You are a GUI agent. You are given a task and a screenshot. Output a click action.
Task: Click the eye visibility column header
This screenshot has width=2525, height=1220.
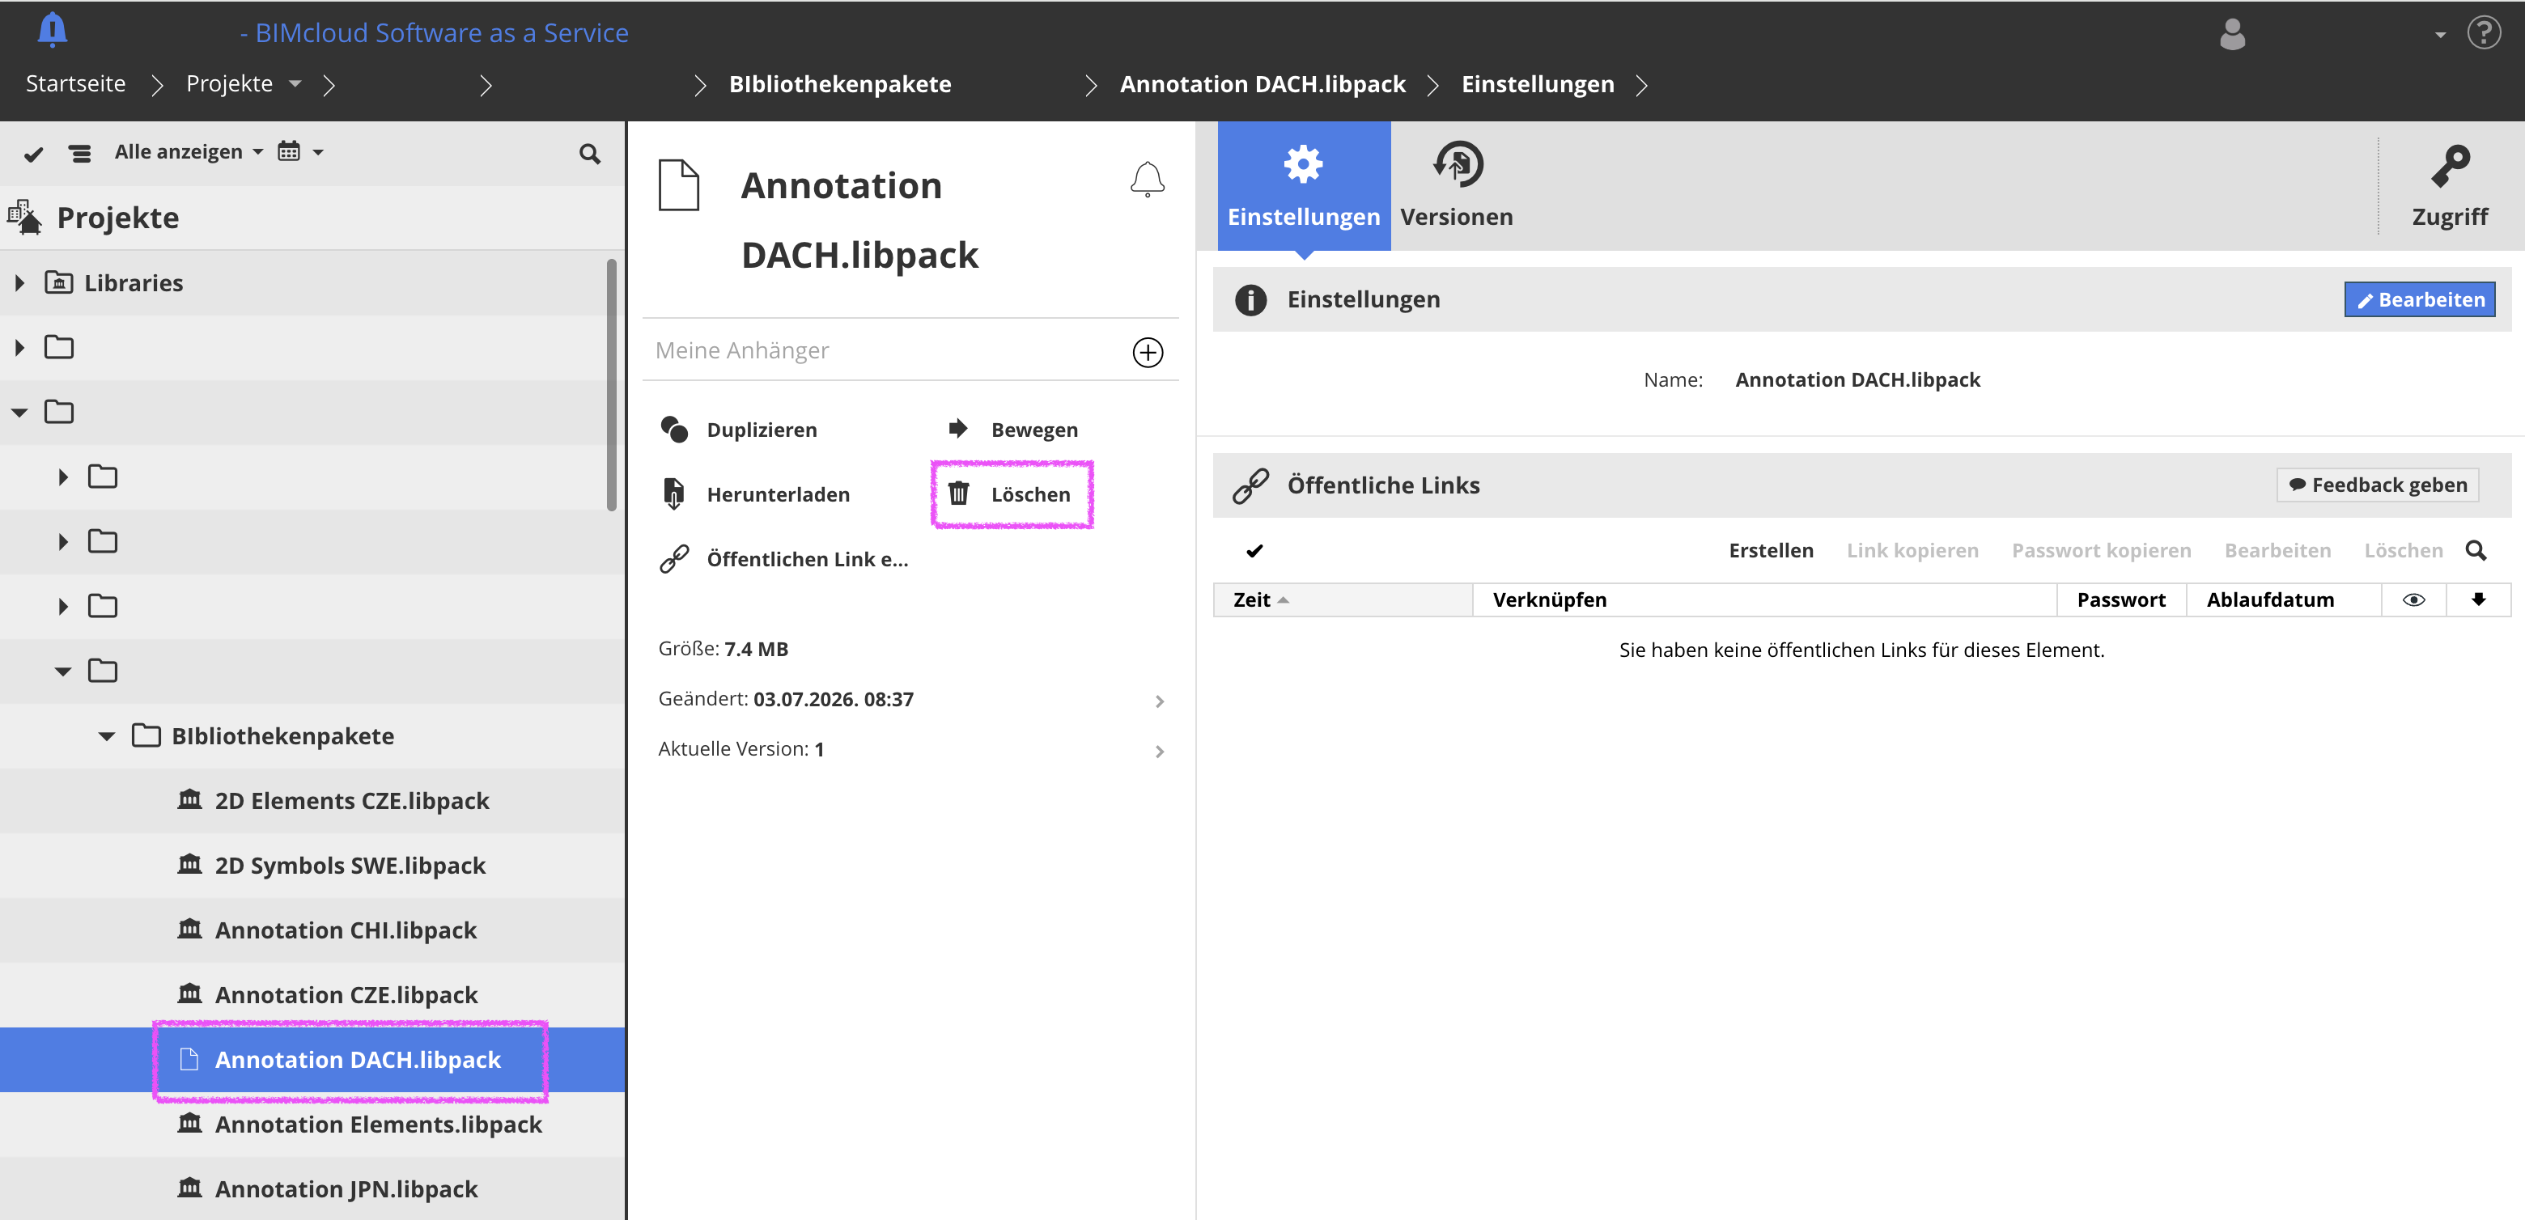tap(2413, 599)
